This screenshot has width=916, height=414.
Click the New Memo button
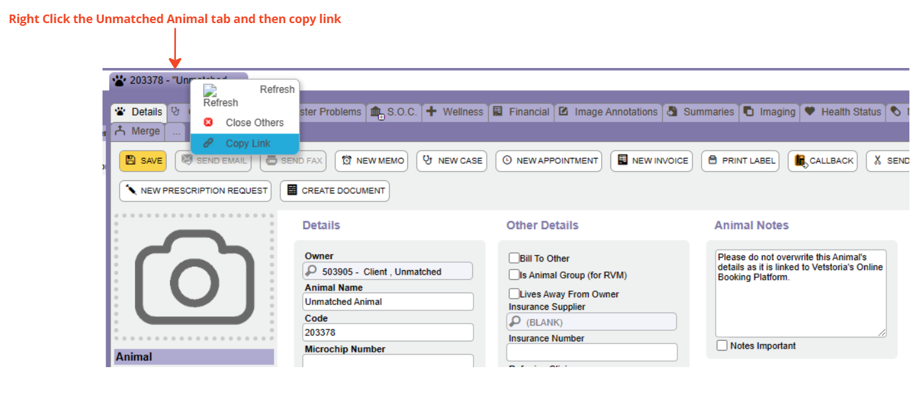372,160
